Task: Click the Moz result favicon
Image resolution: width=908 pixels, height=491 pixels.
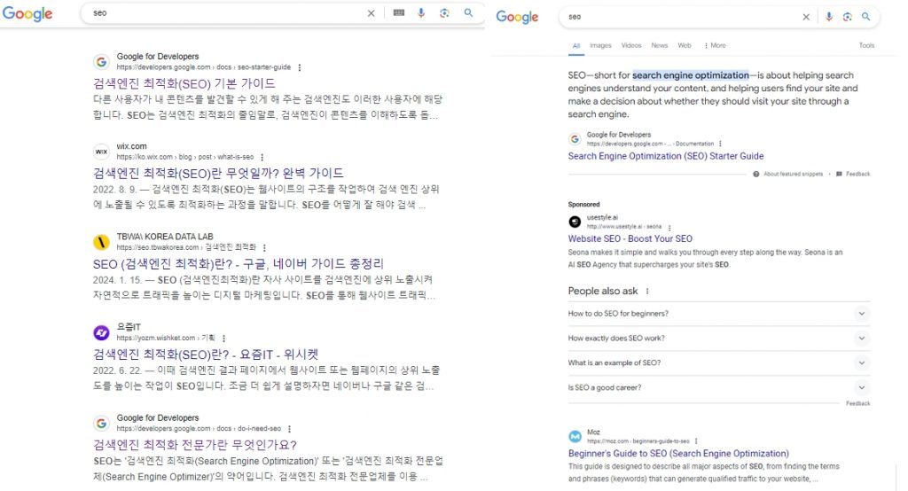Action: tap(575, 436)
